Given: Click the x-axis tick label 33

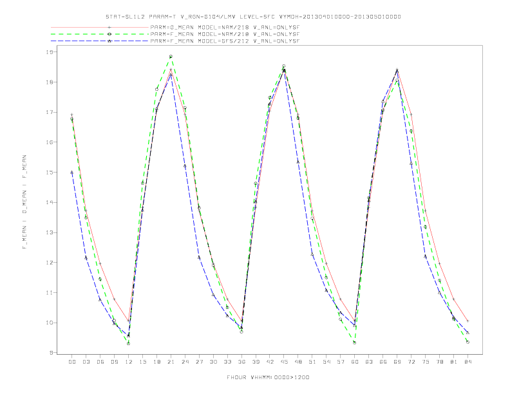Looking at the screenshot, I should pos(227,362).
